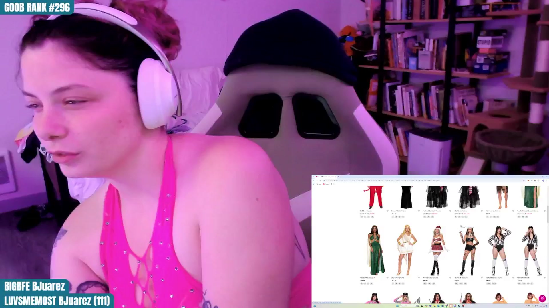549x308 pixels.
Task: Open the white Greek goddess costume photo
Action: tap(406, 250)
